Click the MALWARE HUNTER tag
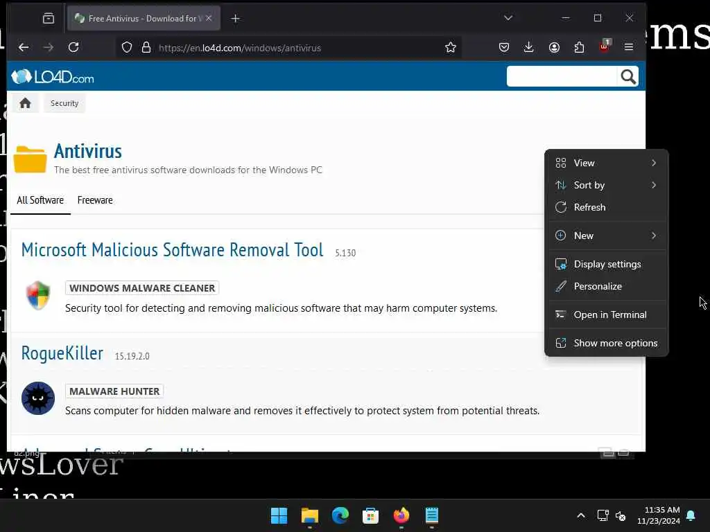 [114, 391]
